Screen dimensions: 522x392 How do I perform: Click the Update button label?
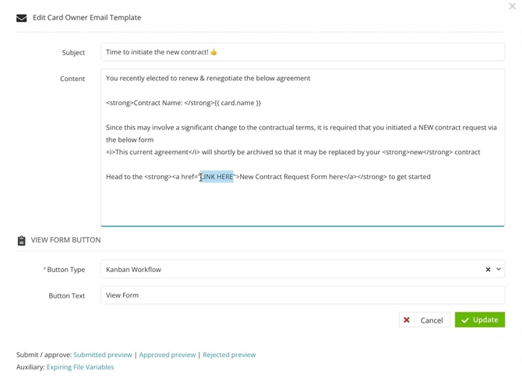[485, 320]
